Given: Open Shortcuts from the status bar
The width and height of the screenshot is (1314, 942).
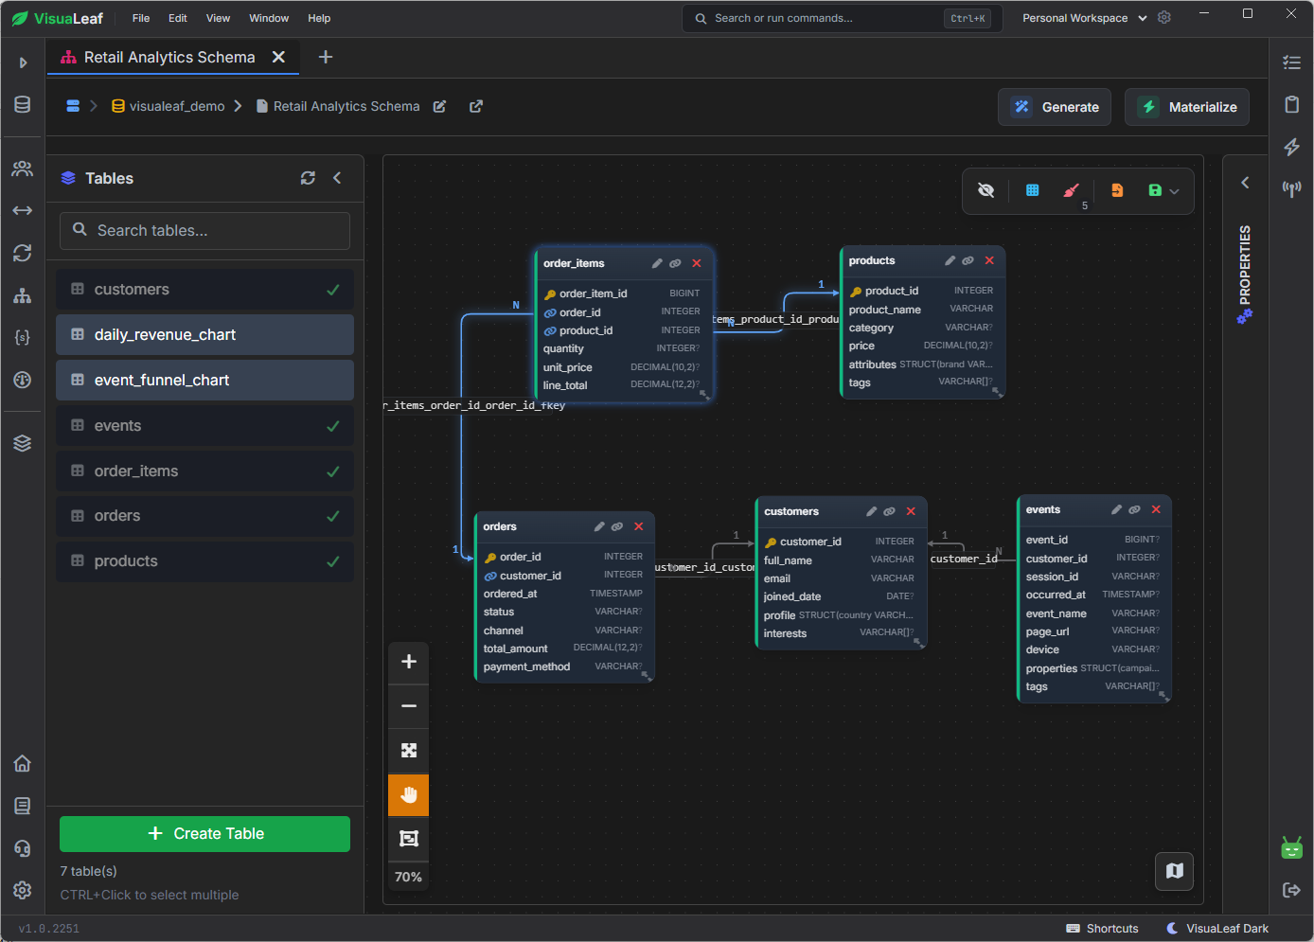Looking at the screenshot, I should point(1102,929).
